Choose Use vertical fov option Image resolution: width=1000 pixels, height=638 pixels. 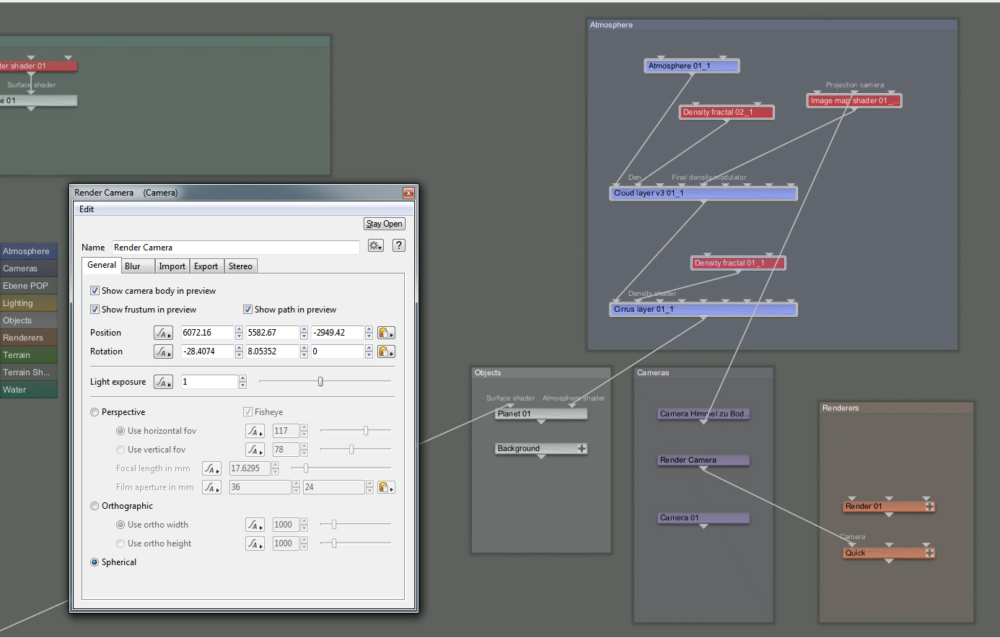coord(120,450)
